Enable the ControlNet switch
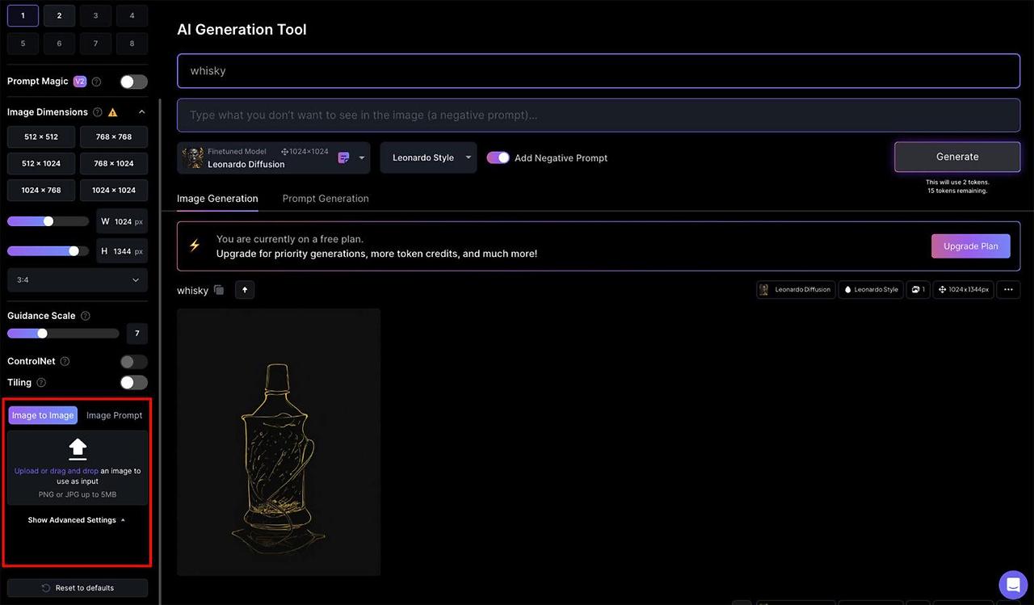The width and height of the screenshot is (1034, 605). (x=134, y=362)
